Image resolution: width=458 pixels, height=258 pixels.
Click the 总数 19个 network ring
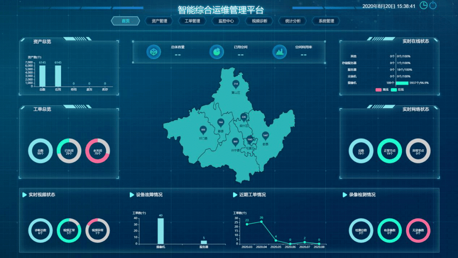pos(361,151)
